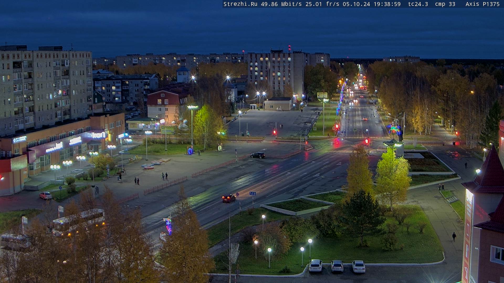Click the 25.01 fr/s frame rate

(x=323, y=4)
